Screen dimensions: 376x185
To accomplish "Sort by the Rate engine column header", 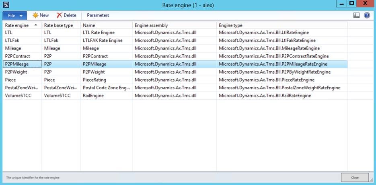I will [x=22, y=25].
